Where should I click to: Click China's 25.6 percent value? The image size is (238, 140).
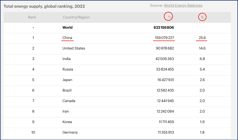[202, 38]
